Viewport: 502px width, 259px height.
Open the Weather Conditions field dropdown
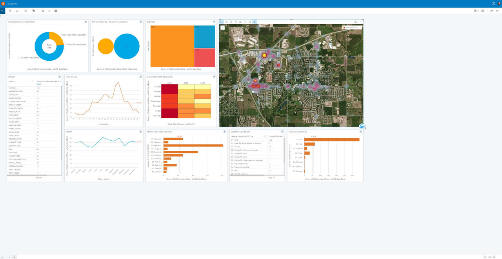point(253,136)
